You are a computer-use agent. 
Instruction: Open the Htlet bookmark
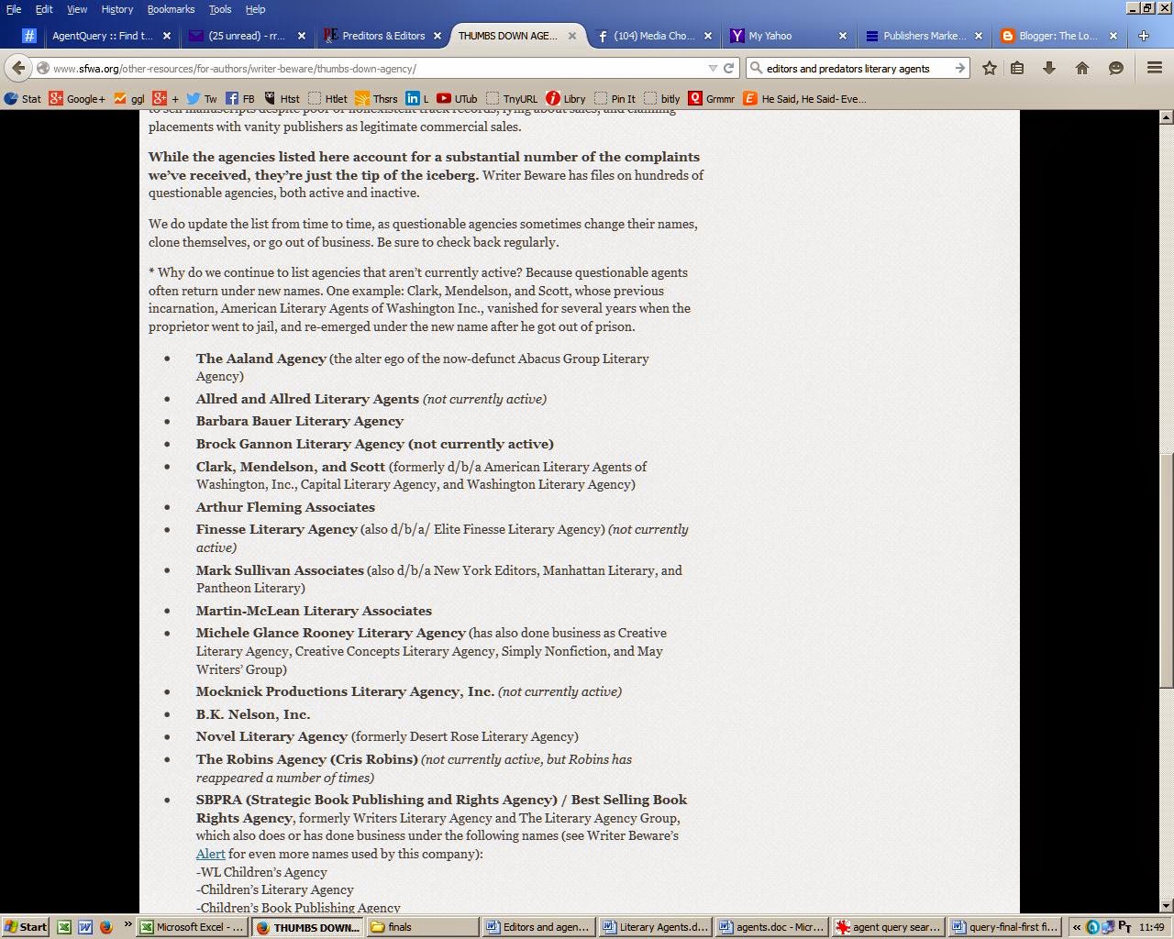(x=327, y=98)
